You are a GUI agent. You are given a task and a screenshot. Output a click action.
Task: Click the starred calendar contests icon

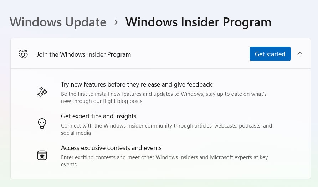[x=42, y=155]
